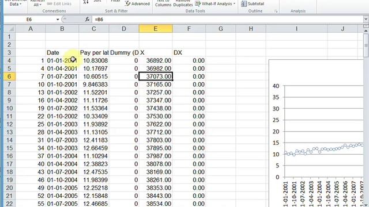Click the chart's vertical axis label 40
The image size is (369, 207).
click(276, 86)
